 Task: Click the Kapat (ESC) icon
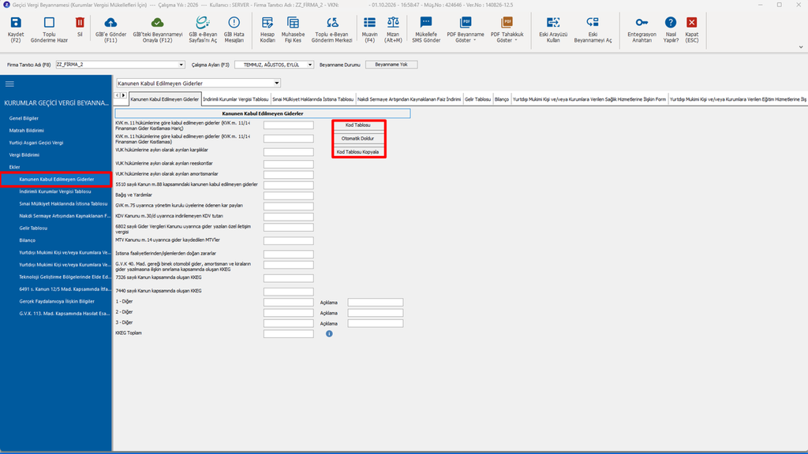tap(691, 23)
